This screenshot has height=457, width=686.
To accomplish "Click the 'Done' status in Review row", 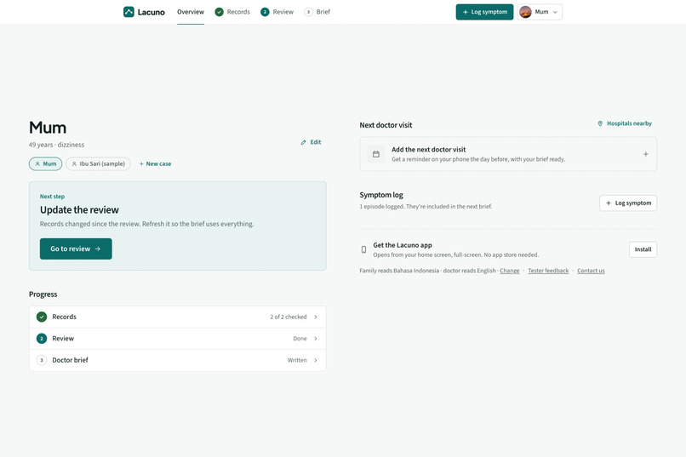I will pos(300,339).
